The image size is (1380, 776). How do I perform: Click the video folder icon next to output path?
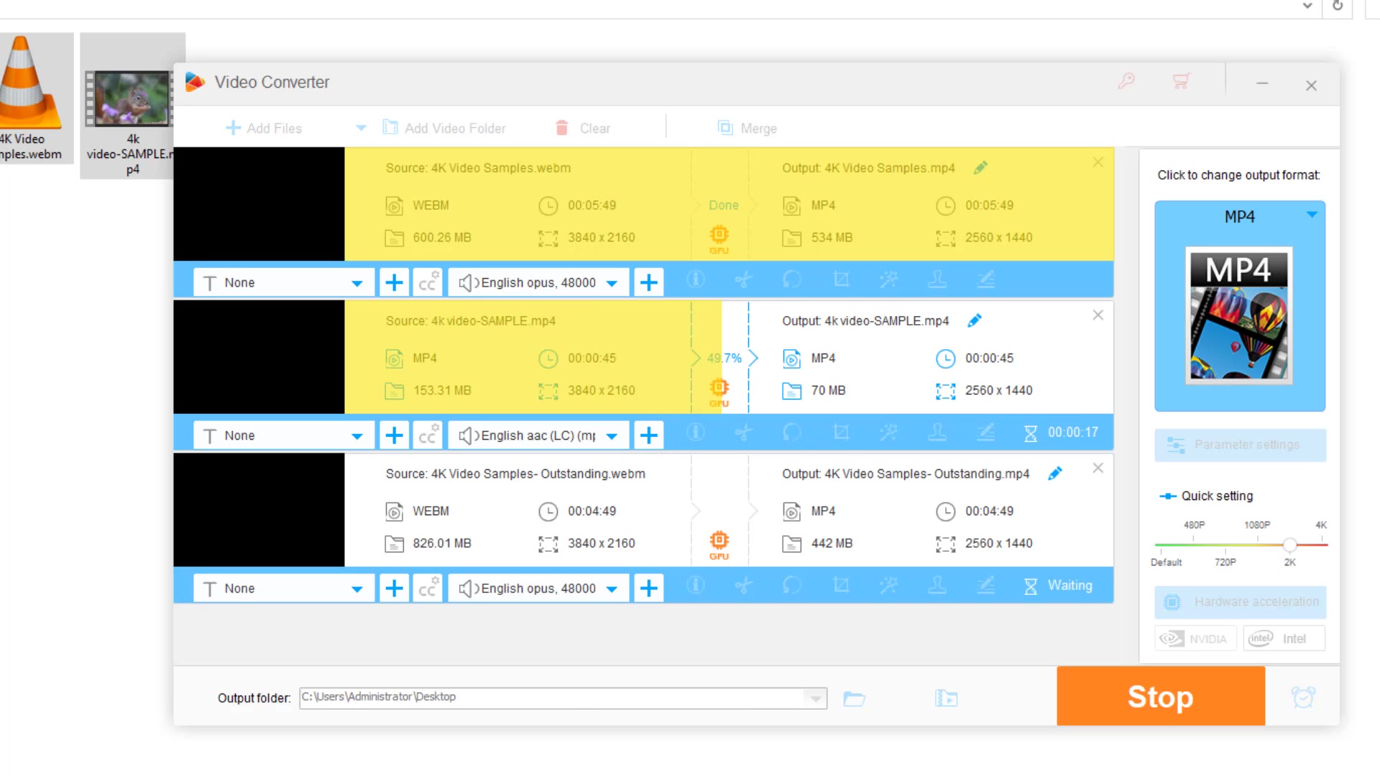(x=946, y=698)
